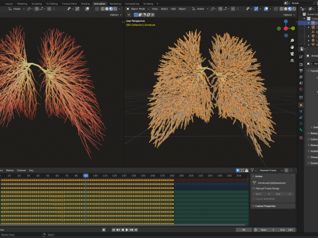The width and height of the screenshot is (318, 238).
Task: Toggle camera view with the camera gizmo
Action: point(292,54)
